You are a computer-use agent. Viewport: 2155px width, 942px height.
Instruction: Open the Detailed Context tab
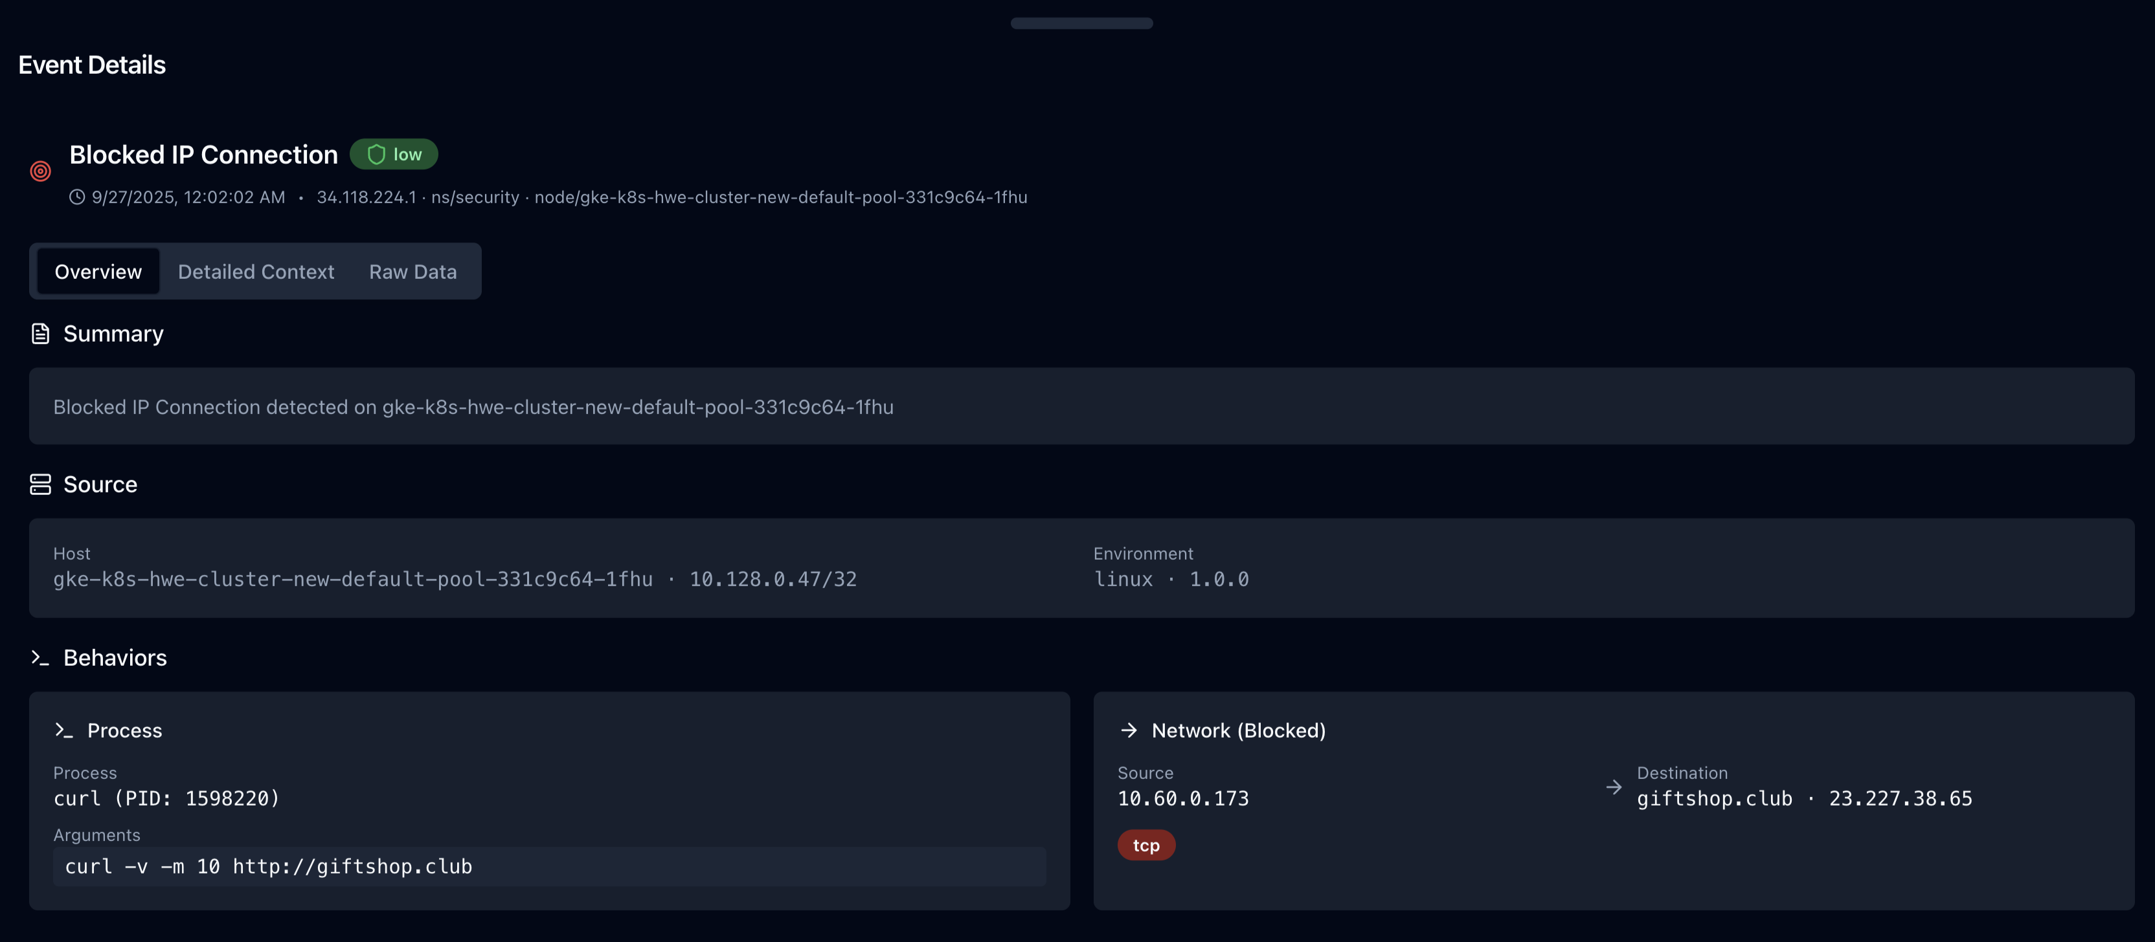(x=256, y=272)
